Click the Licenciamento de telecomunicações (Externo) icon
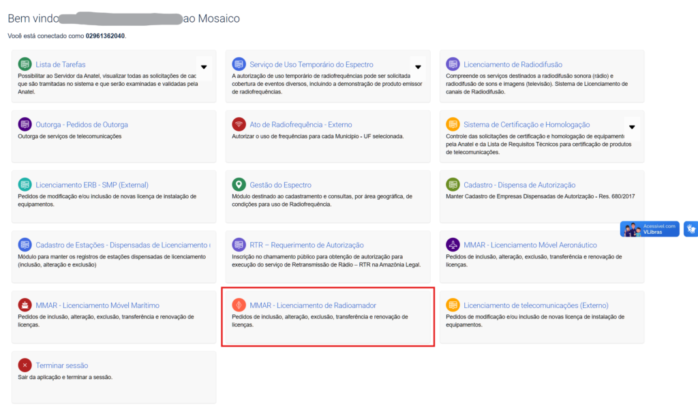The height and width of the screenshot is (409, 698). tap(453, 305)
